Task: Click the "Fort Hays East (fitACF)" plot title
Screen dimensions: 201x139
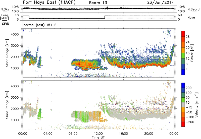Action: pyautogui.click(x=49, y=2)
